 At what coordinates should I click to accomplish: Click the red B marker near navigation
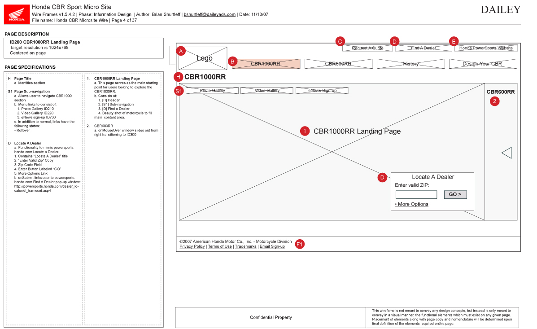point(232,61)
